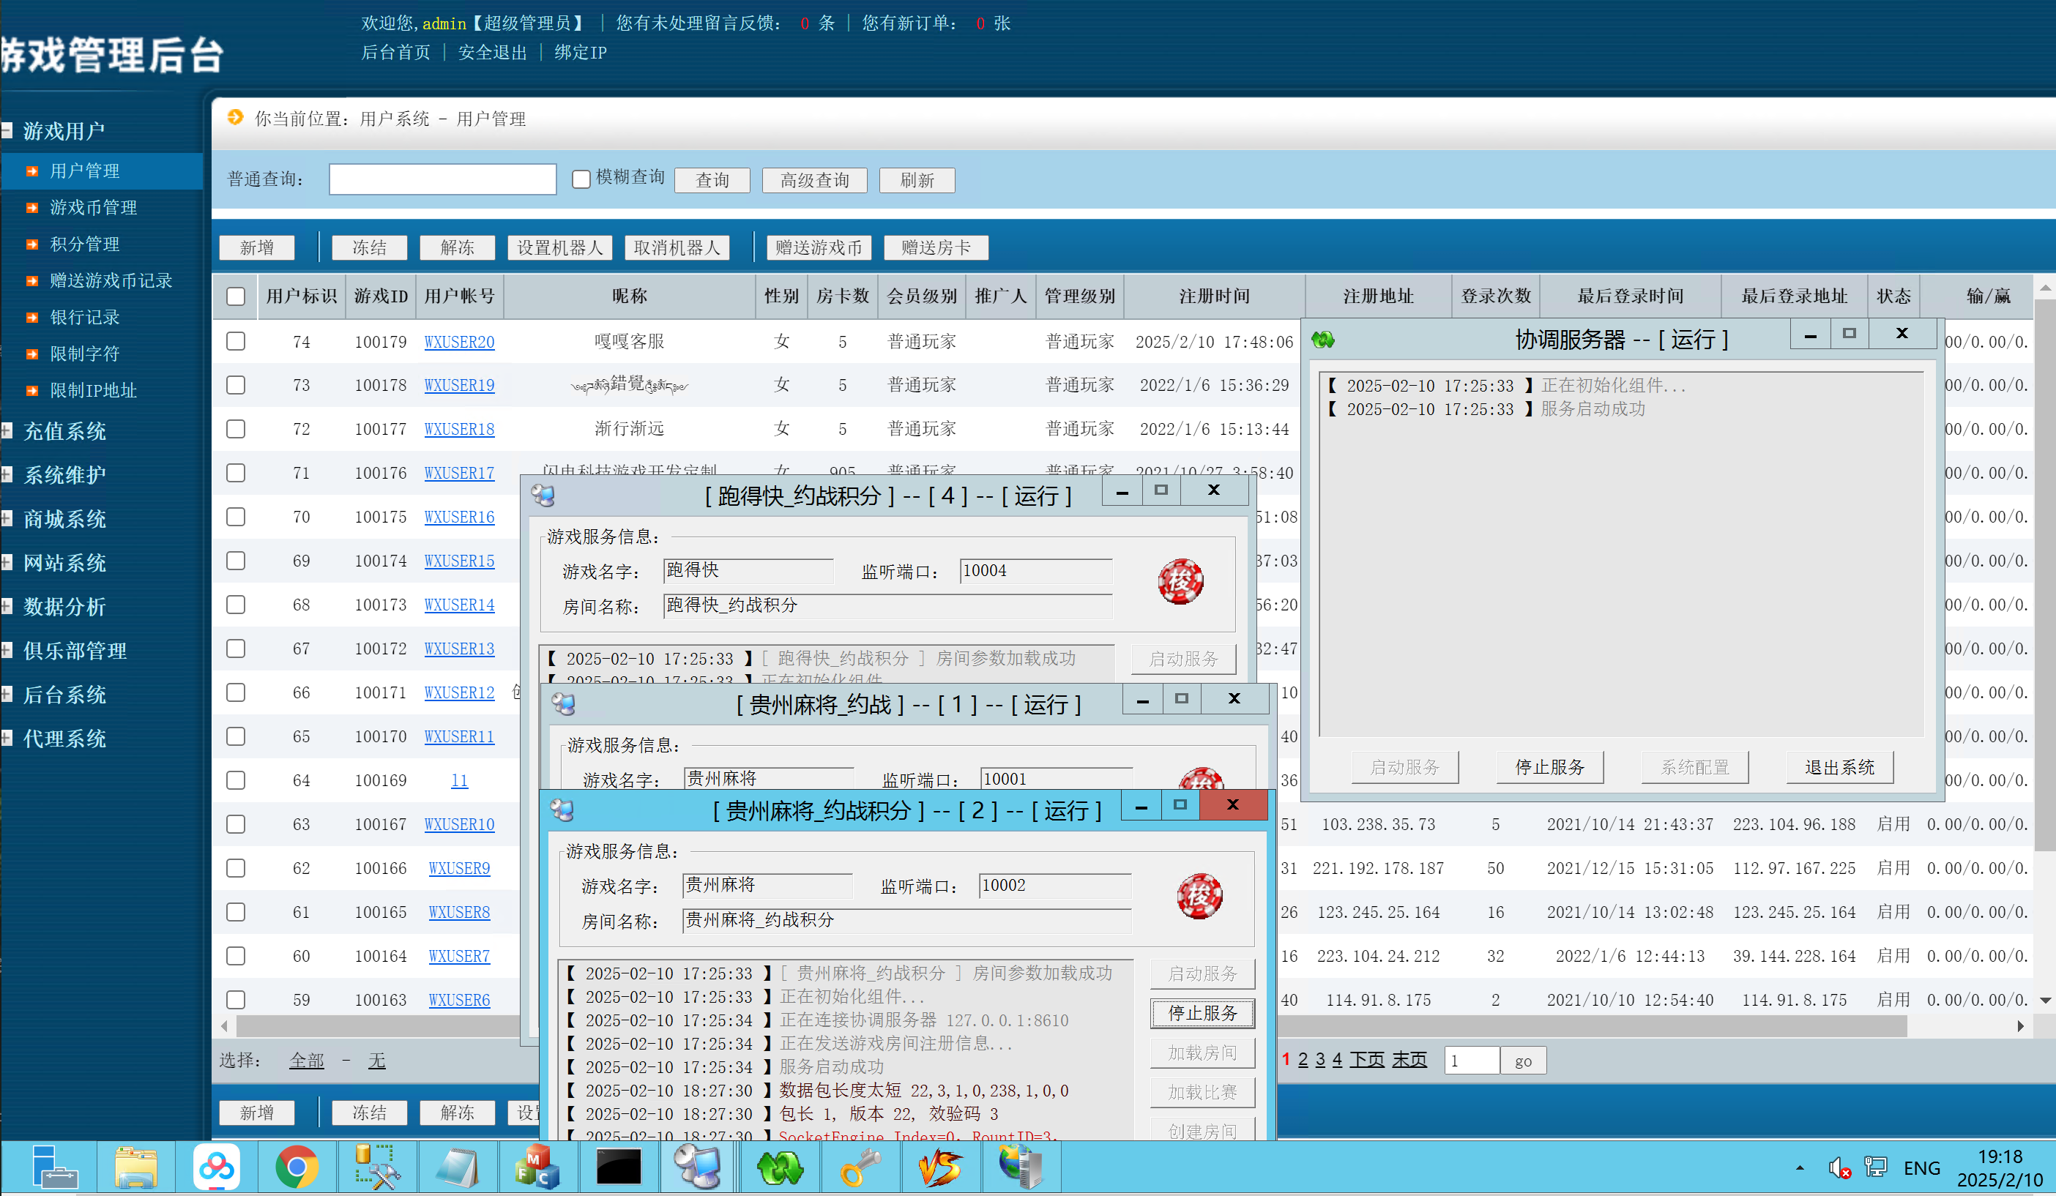
Task: Click the red chip icon in 跑得快 window
Action: click(1180, 581)
